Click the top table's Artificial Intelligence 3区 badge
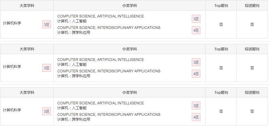The width and height of the screenshot is (270, 127). click(x=196, y=19)
